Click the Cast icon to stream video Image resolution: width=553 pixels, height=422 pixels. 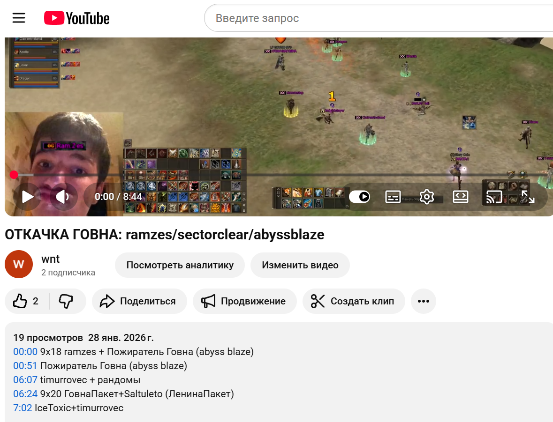point(494,197)
